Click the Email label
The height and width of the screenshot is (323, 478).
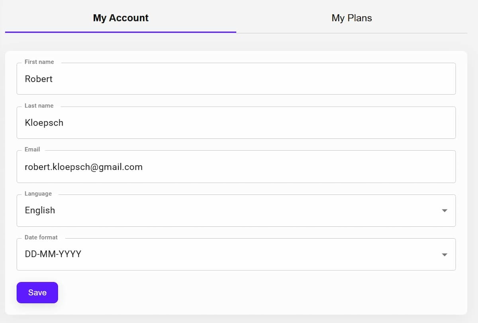coord(32,150)
